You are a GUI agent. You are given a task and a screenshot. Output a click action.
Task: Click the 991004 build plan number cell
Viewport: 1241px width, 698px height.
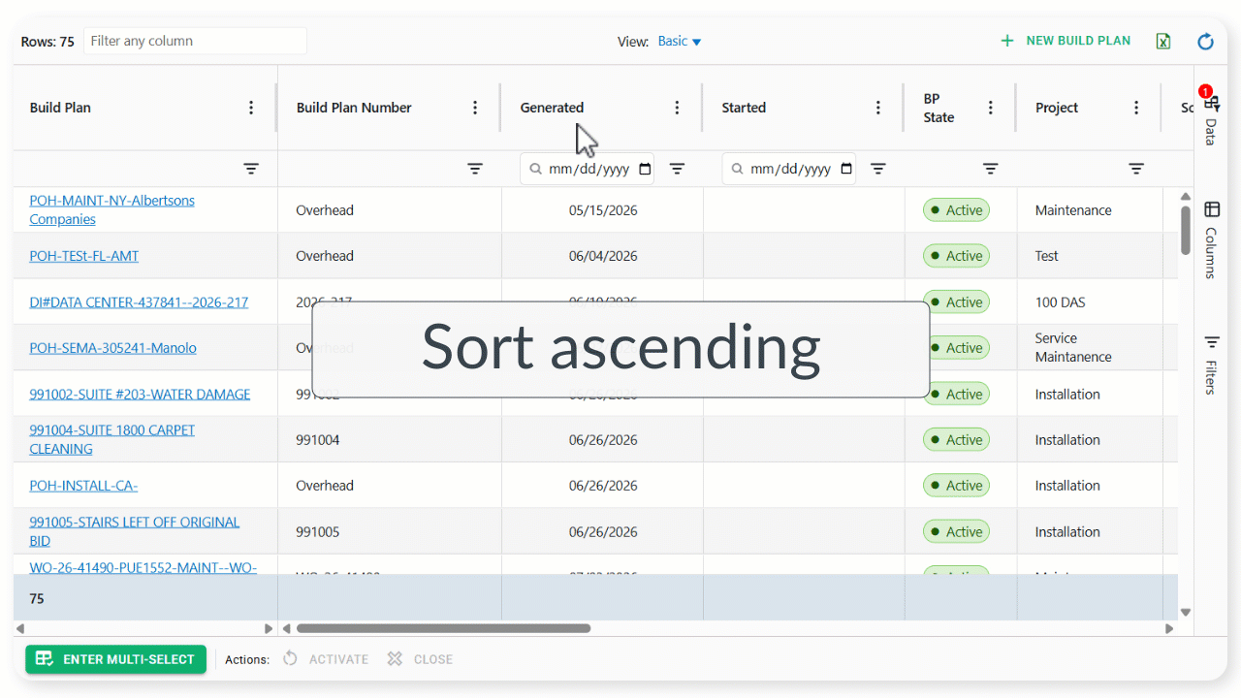[390, 439]
